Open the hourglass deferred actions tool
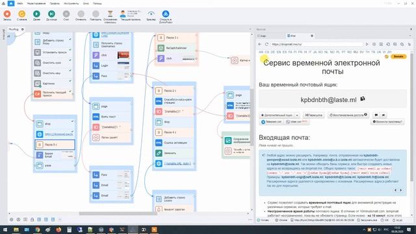Image resolution: width=416 pixels, height=234 pixels. (110, 16)
